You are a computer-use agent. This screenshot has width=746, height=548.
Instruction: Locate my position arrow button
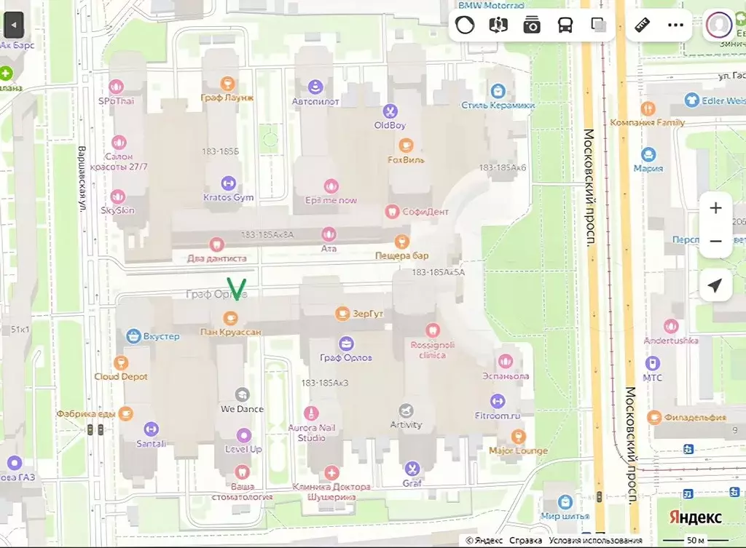[x=715, y=285]
